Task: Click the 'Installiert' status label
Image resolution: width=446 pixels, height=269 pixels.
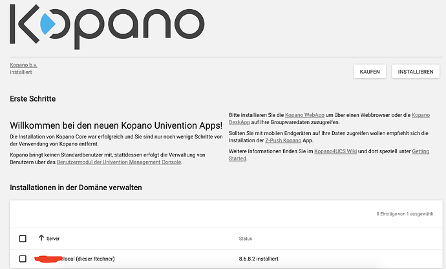Action: point(21,72)
